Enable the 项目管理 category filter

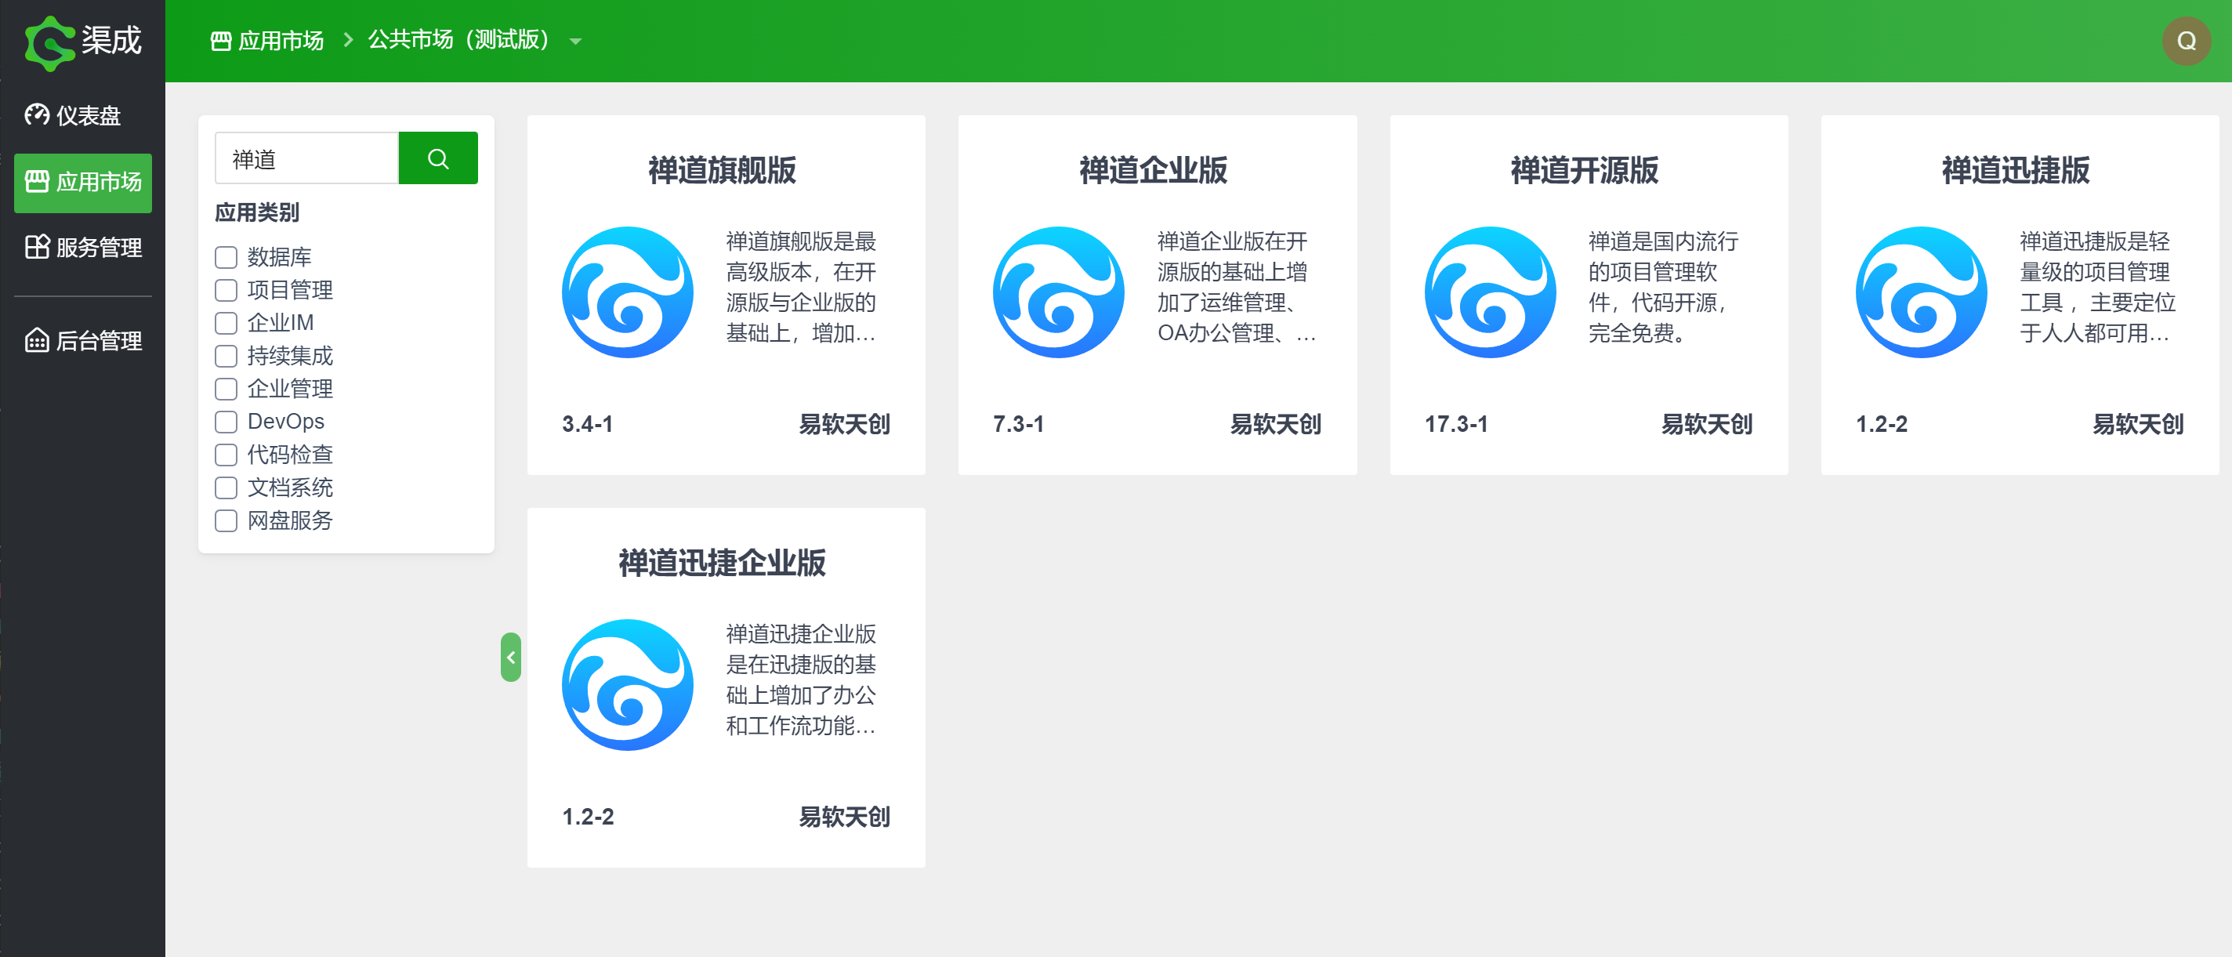[226, 291]
